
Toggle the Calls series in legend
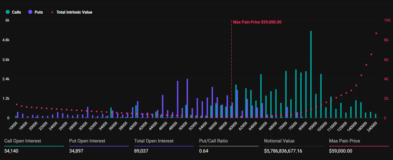click(16, 12)
